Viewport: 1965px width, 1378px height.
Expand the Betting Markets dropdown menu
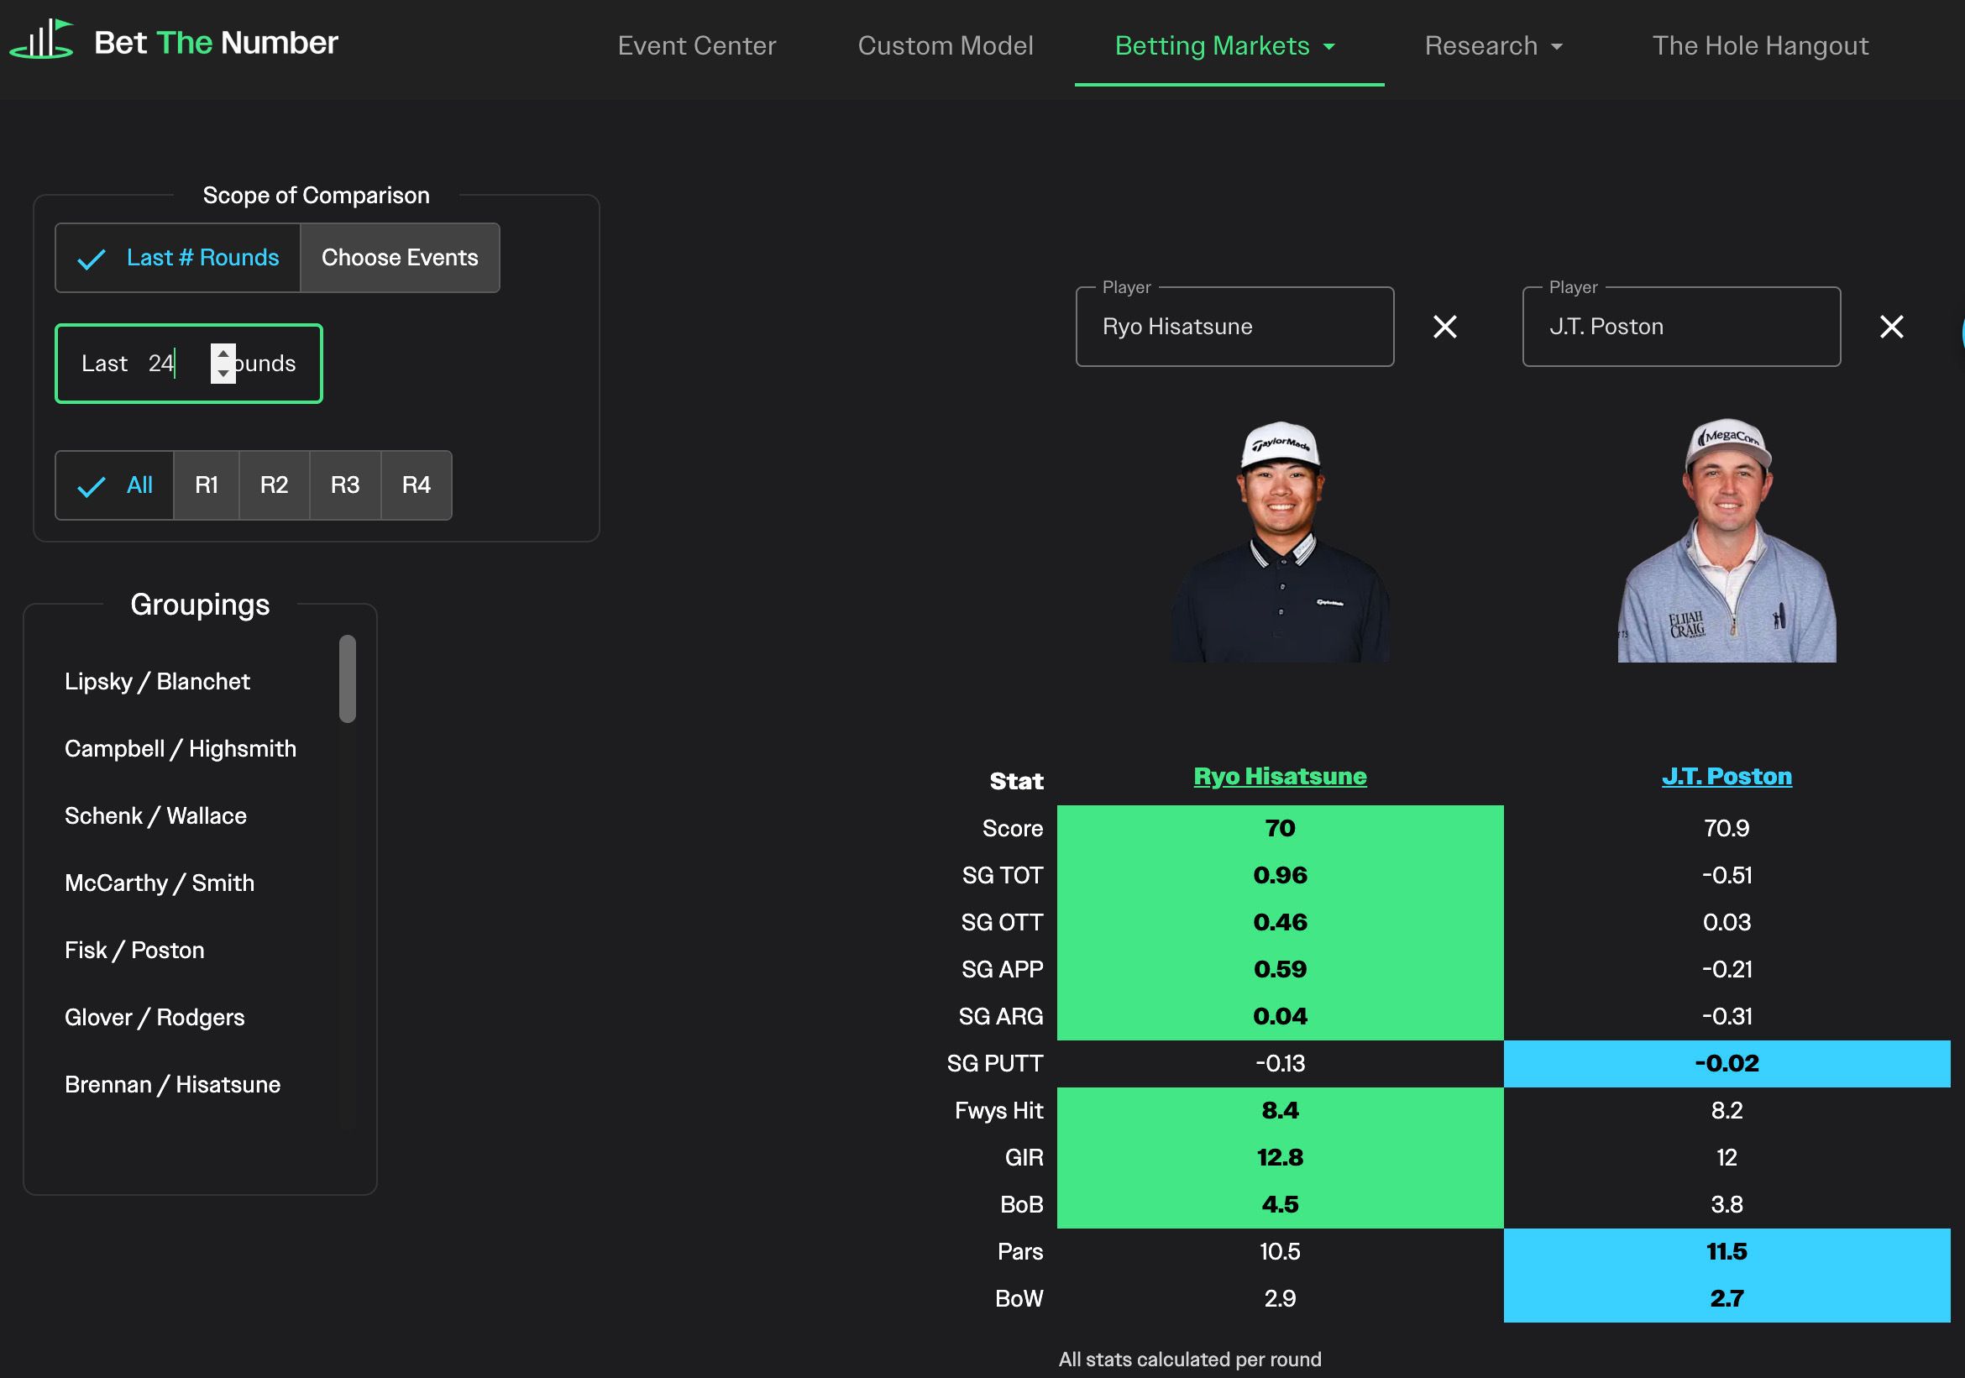pyautogui.click(x=1224, y=45)
